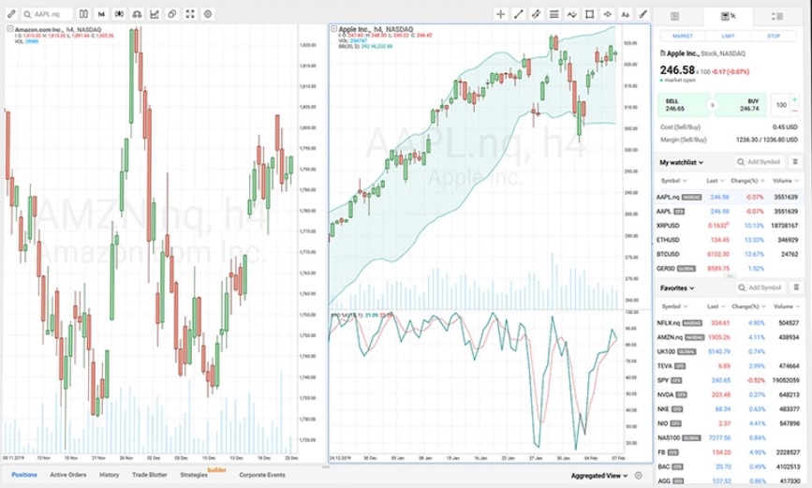
Task: Toggle fullscreen chart mode icon
Action: 190,14
